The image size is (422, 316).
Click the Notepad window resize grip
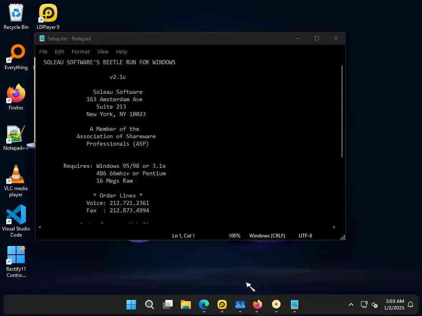pos(342,237)
